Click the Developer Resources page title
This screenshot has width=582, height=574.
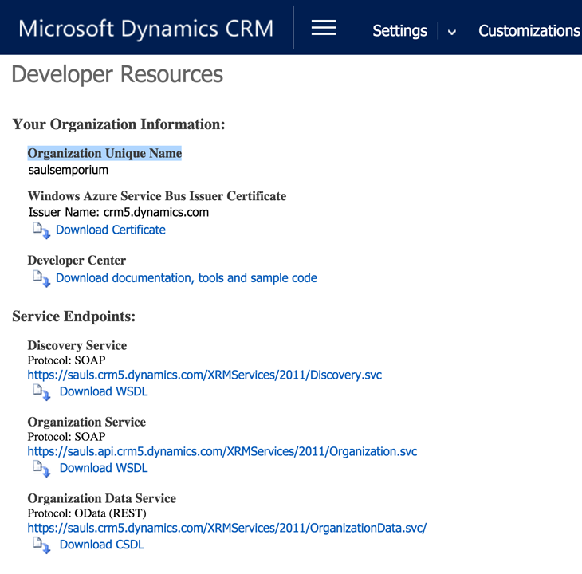(117, 74)
